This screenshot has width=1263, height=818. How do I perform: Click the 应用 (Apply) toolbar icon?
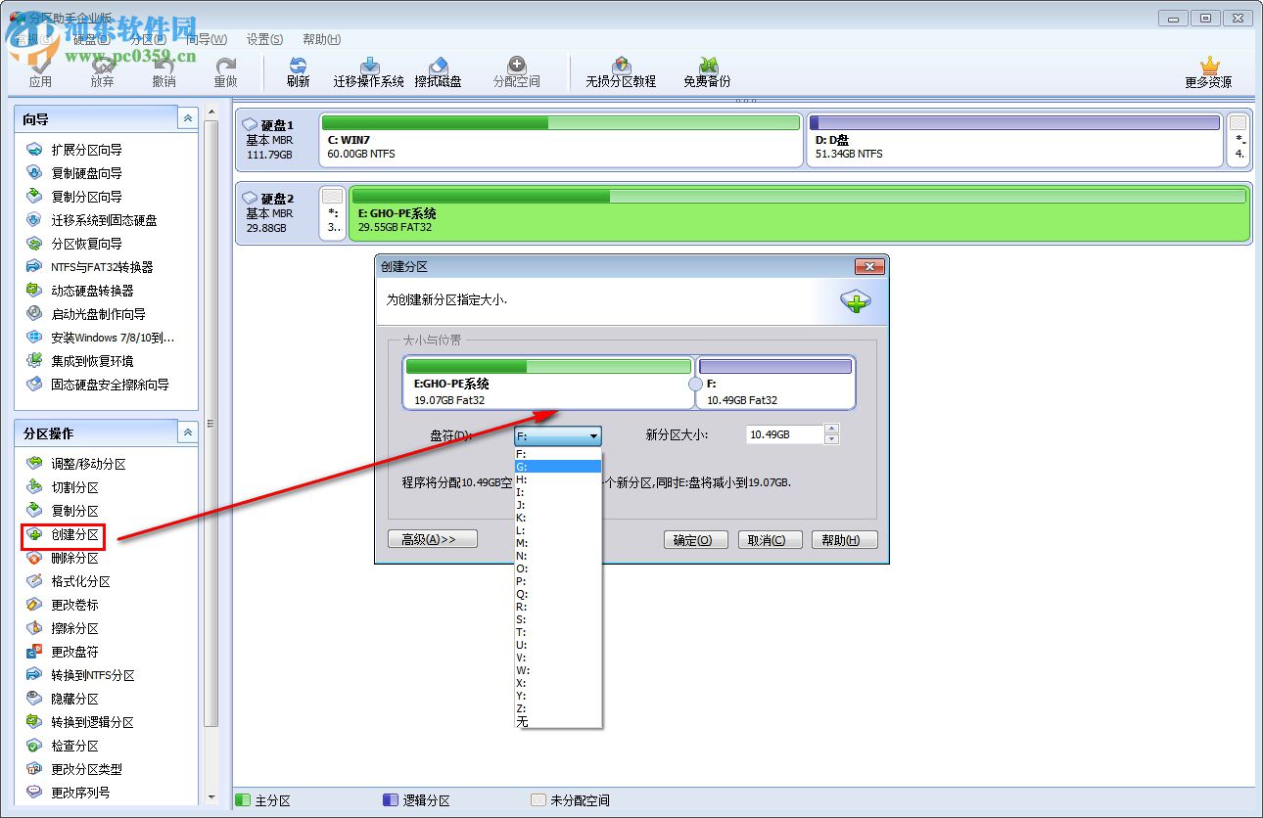[41, 70]
